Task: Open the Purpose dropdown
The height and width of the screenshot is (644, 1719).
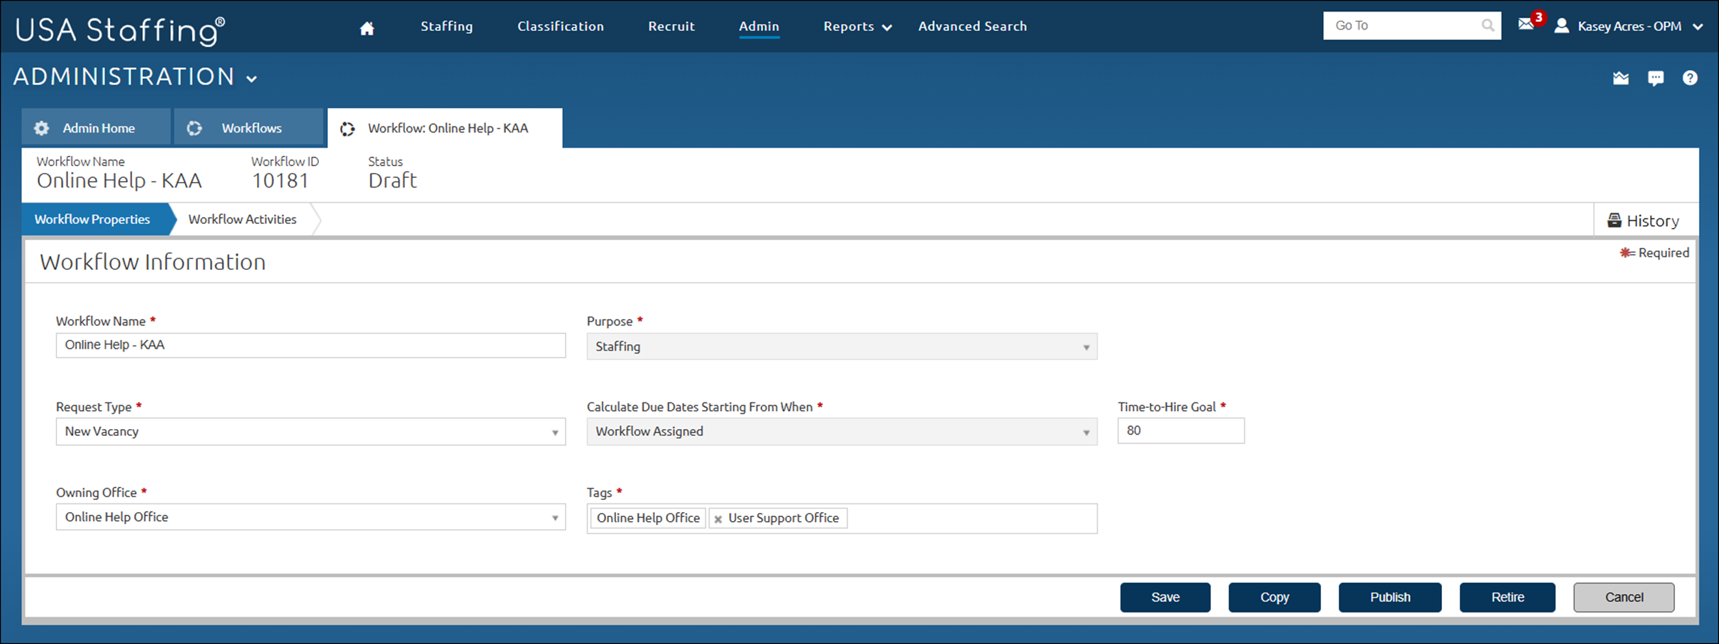Action: point(1086,346)
